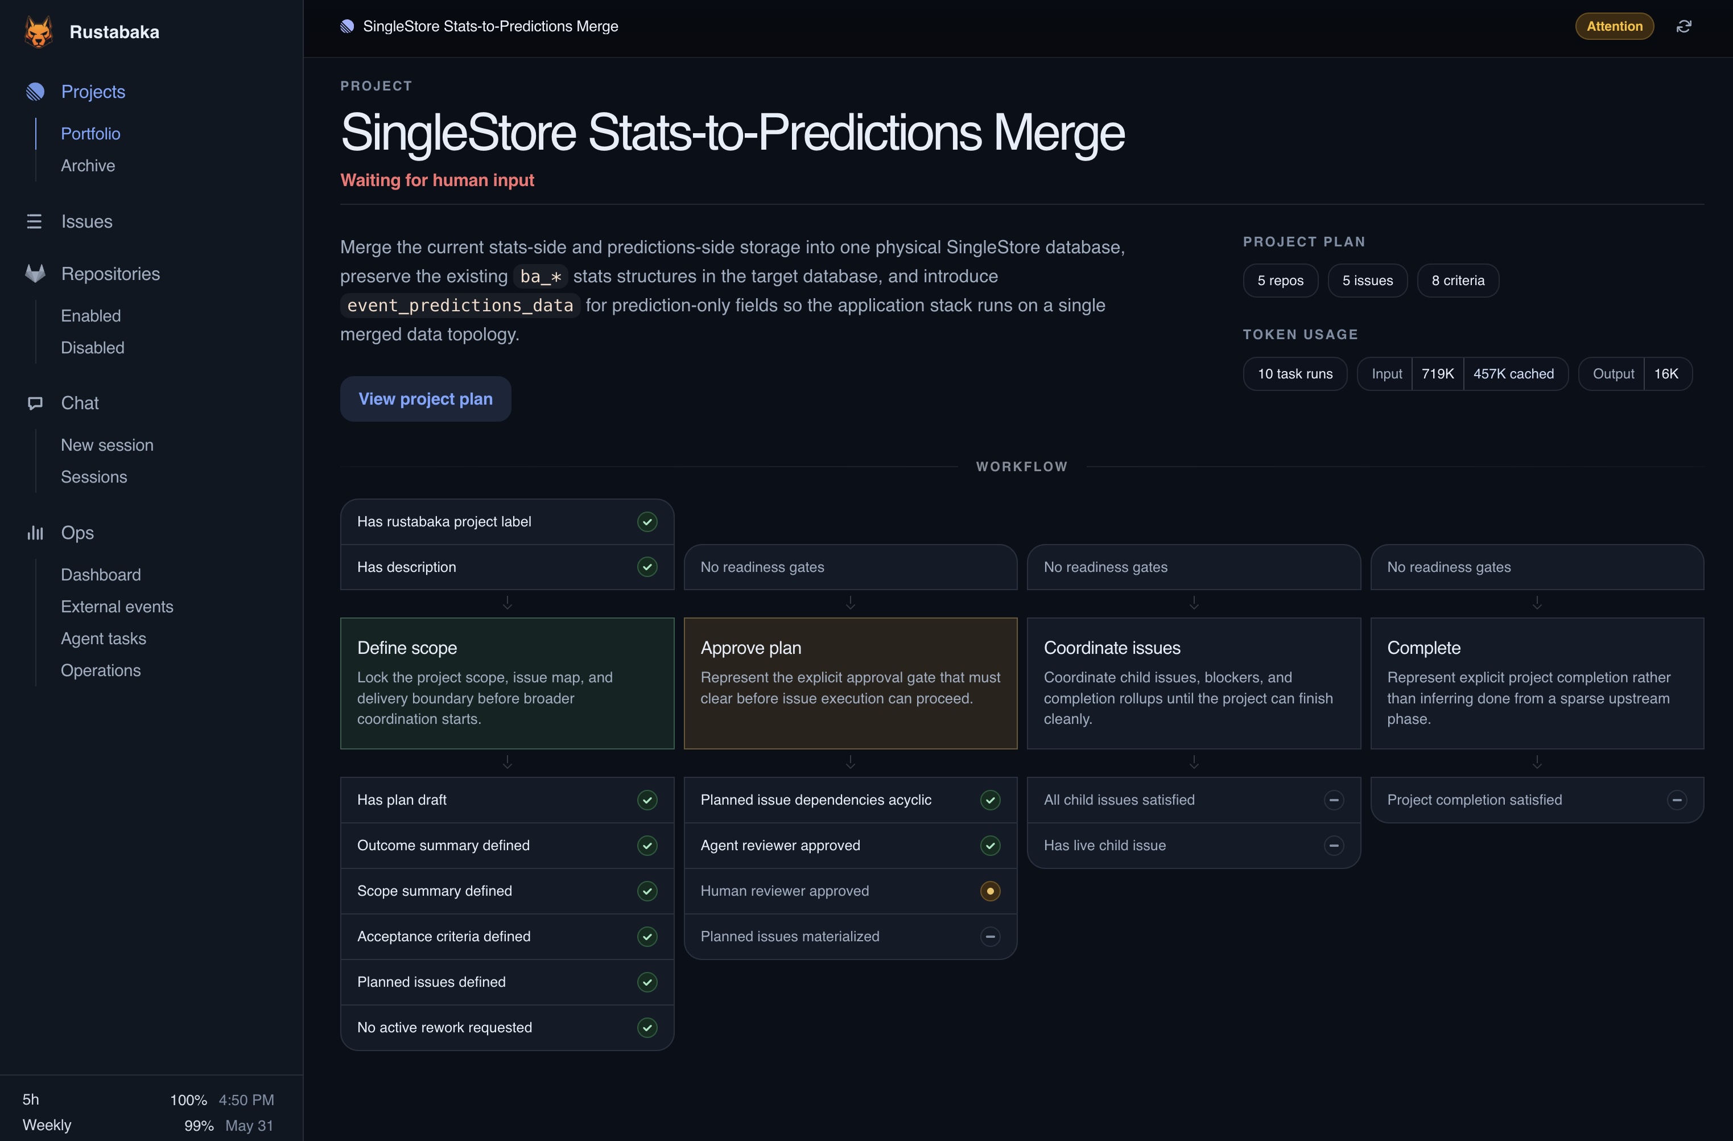
Task: Open the Ops Dashboard
Action: 101,575
